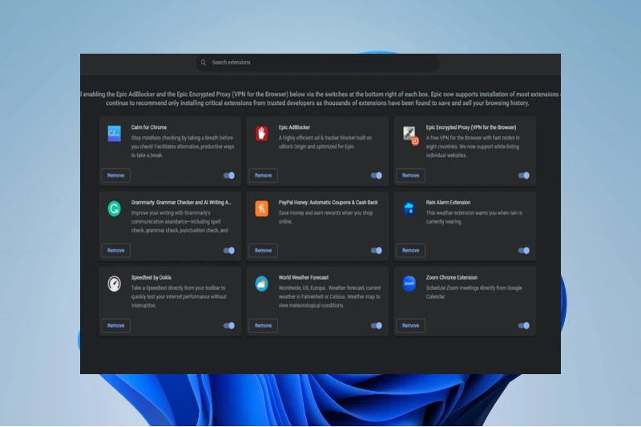Click the Speedtest by Ookla gauge icon
The width and height of the screenshot is (641, 427).
[x=114, y=284]
